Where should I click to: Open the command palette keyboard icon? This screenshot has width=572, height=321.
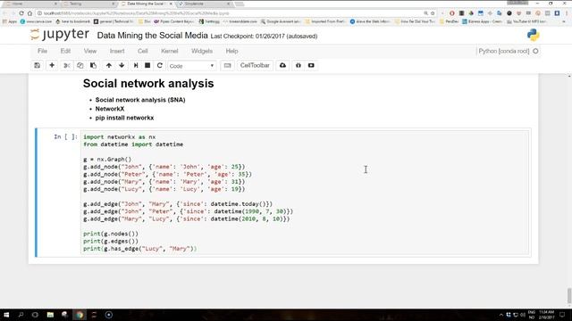pyautogui.click(x=227, y=65)
